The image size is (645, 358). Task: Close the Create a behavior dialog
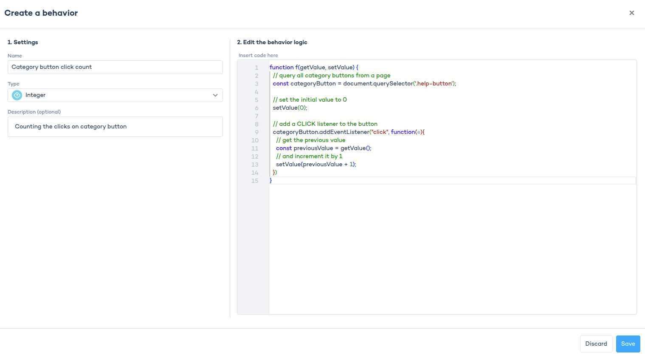(x=631, y=13)
